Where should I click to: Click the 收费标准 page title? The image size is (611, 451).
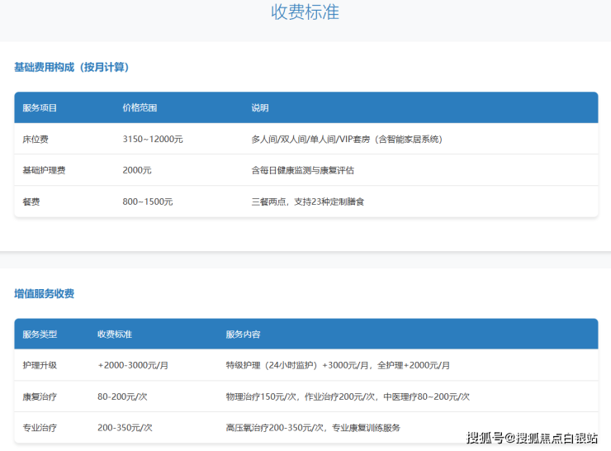coord(305,12)
